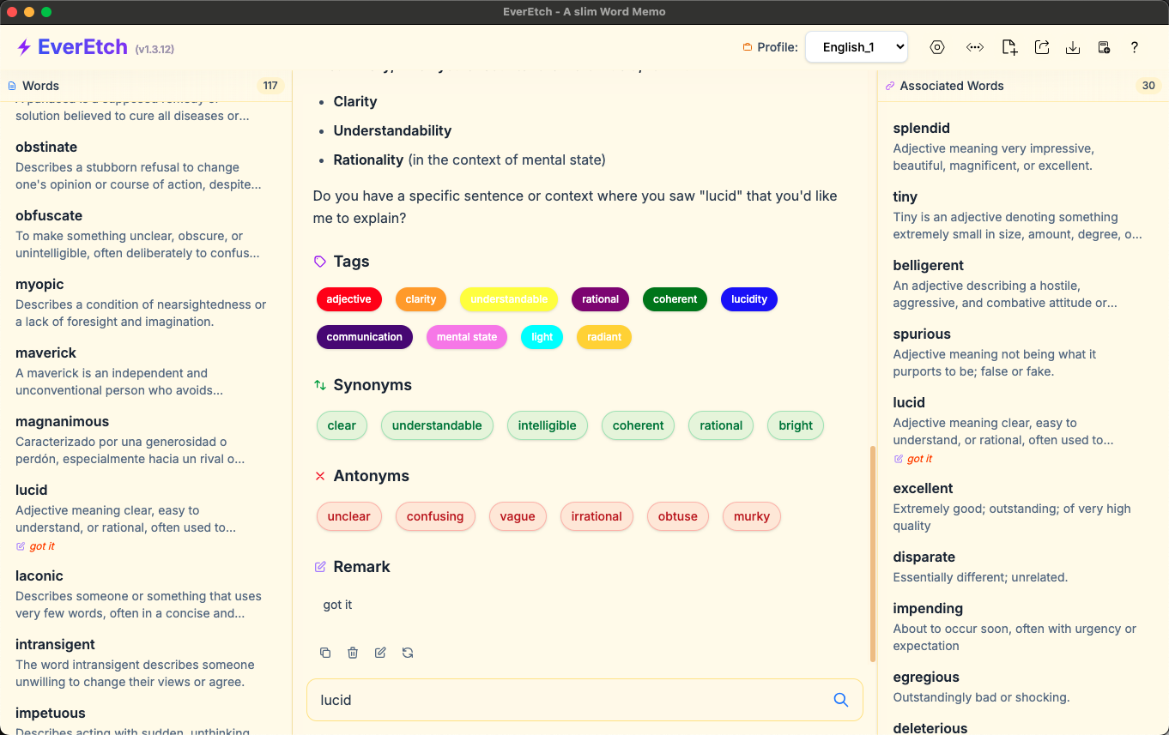Open 'belligerent' in Associated Words
Viewport: 1169px width, 735px height.
928,265
